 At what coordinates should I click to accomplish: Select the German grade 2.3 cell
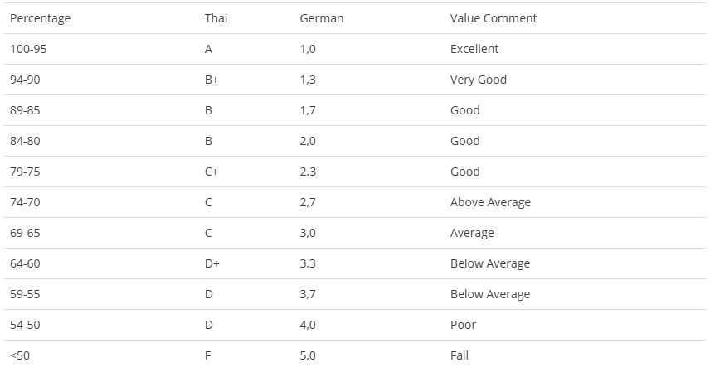(x=308, y=172)
